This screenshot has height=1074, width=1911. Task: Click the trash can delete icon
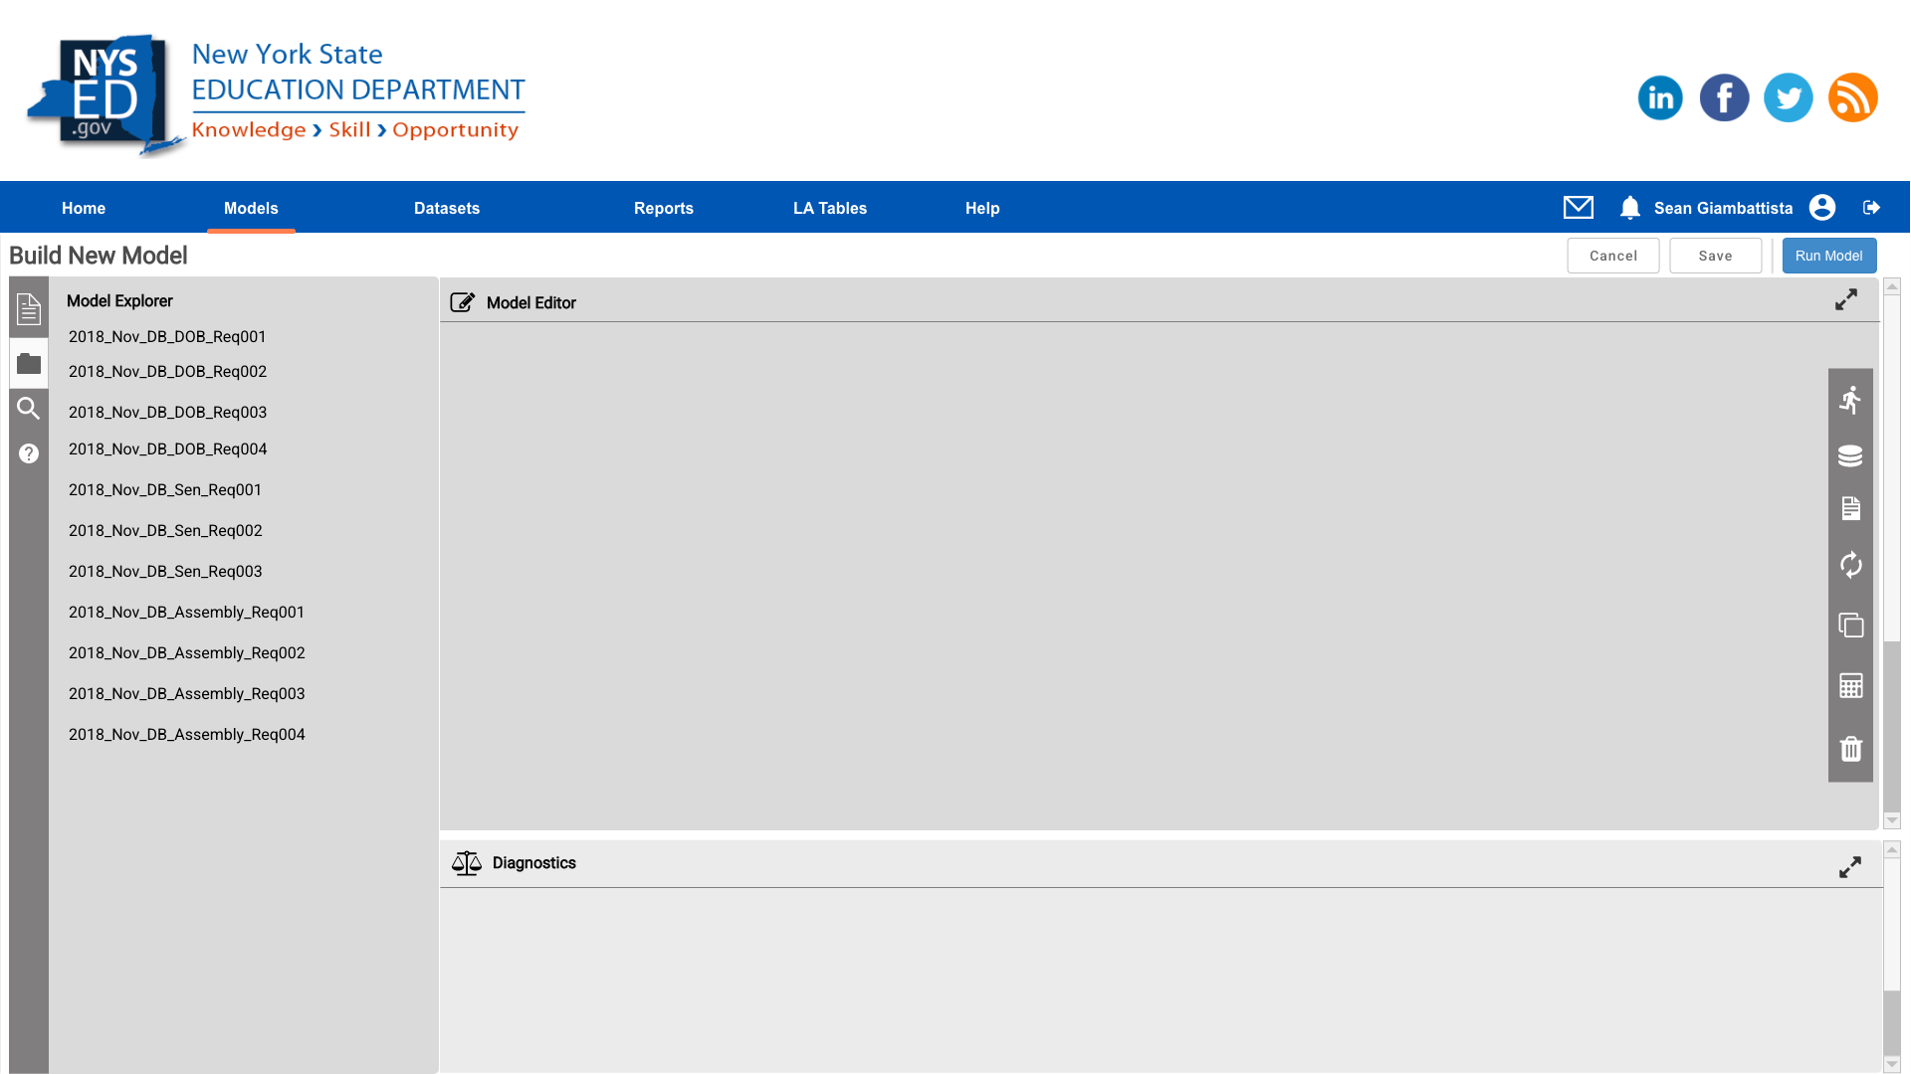(x=1850, y=749)
